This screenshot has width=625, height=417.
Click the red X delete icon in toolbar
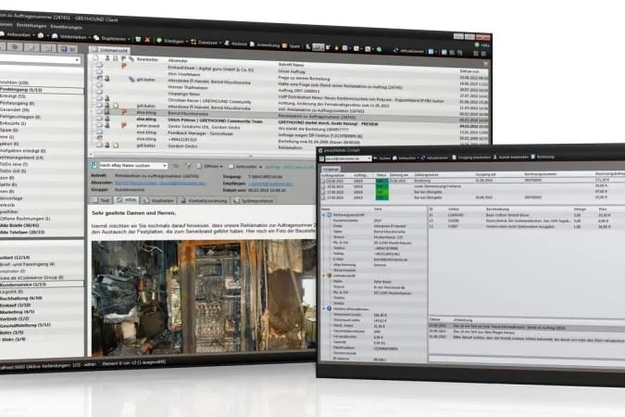tap(147, 40)
